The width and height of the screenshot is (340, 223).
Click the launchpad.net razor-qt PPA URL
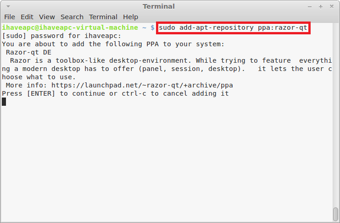[x=142, y=85]
